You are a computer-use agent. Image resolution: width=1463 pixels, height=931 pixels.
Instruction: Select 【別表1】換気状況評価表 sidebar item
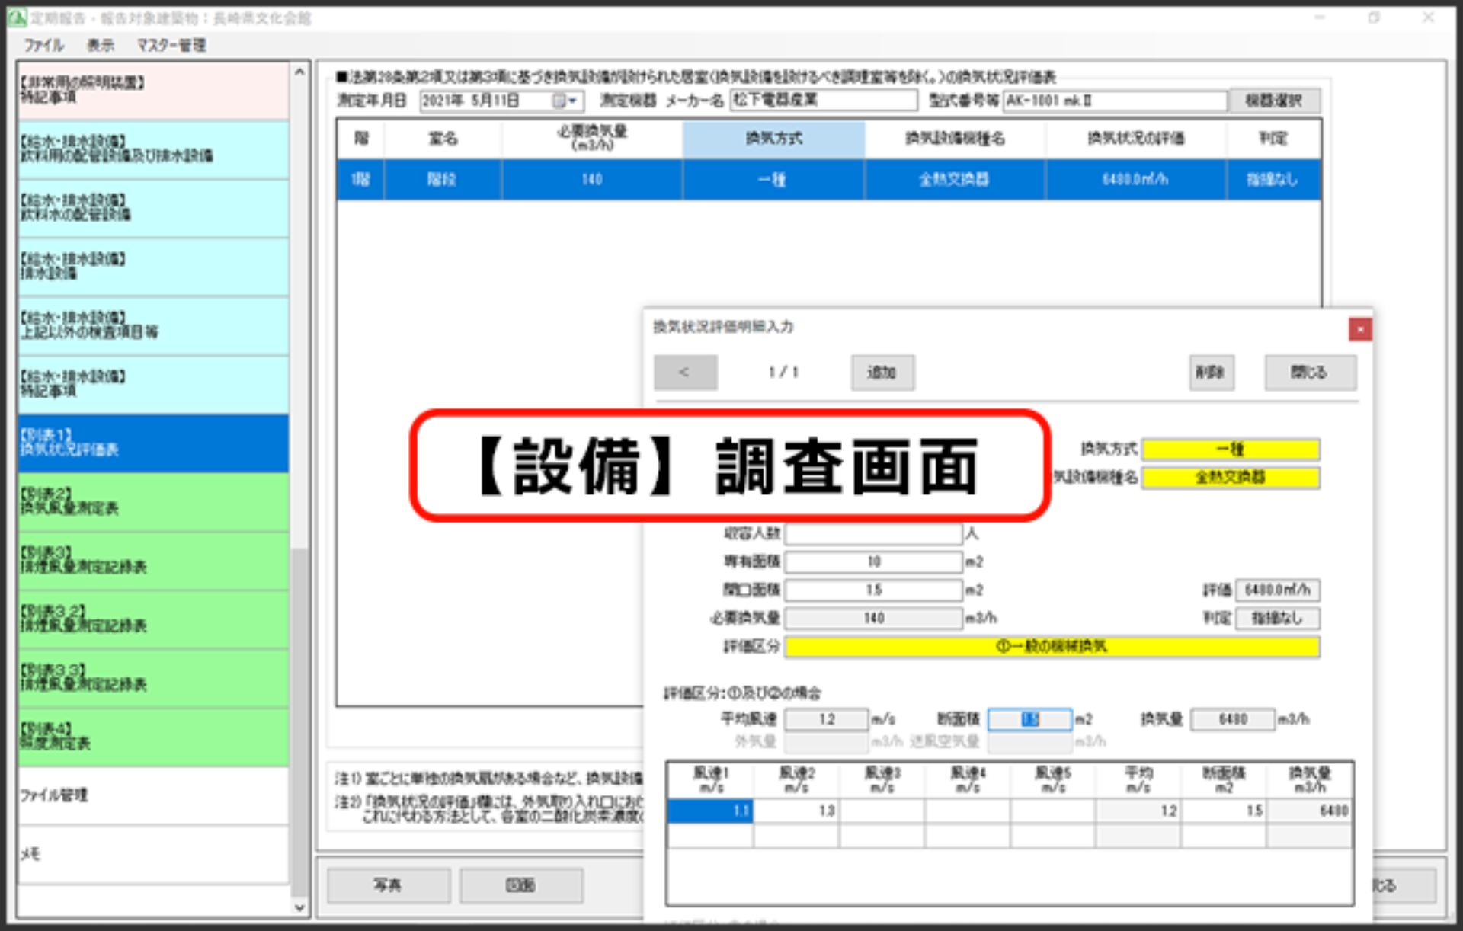coord(153,443)
